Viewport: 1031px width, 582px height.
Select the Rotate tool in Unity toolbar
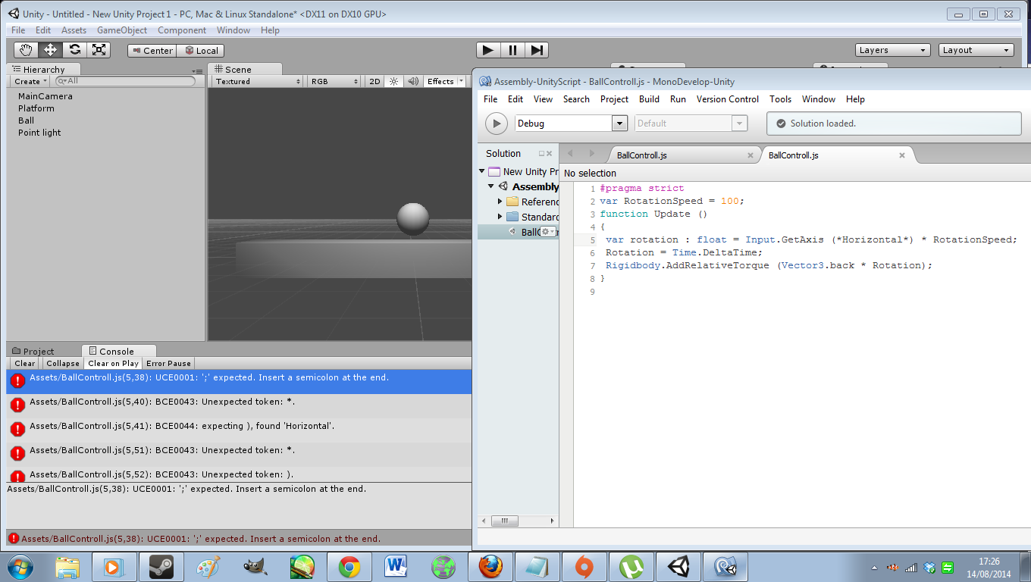[x=74, y=50]
